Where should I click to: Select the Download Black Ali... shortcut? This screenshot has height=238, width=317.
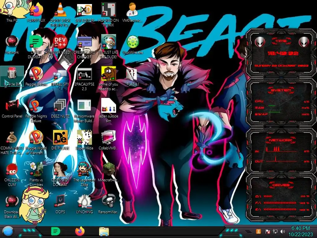pyautogui.click(x=12, y=206)
